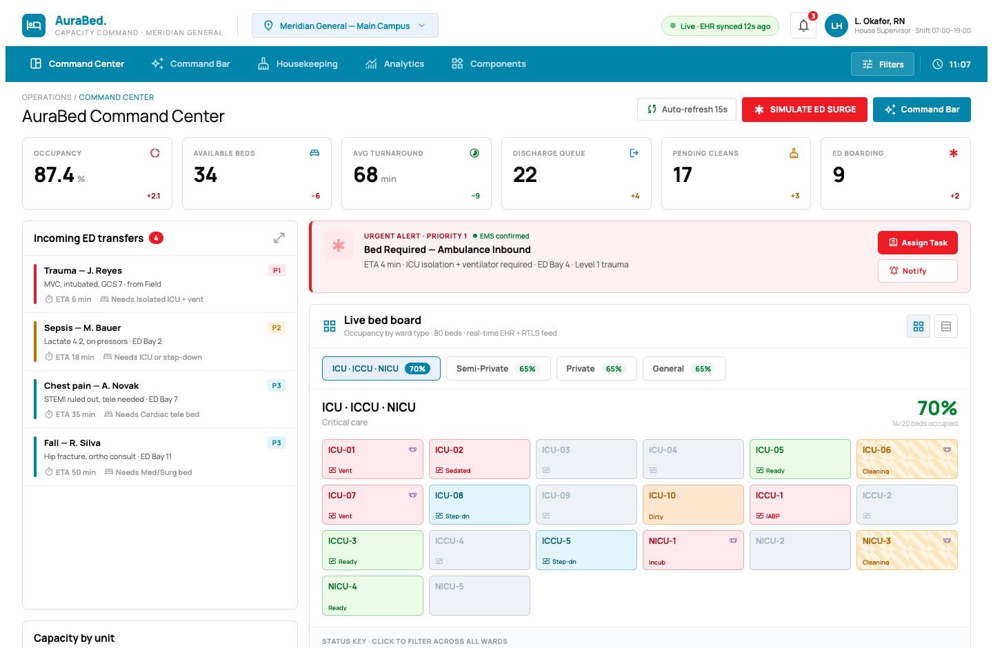This screenshot has width=993, height=648.
Task: Open the Filters panel
Action: point(883,64)
